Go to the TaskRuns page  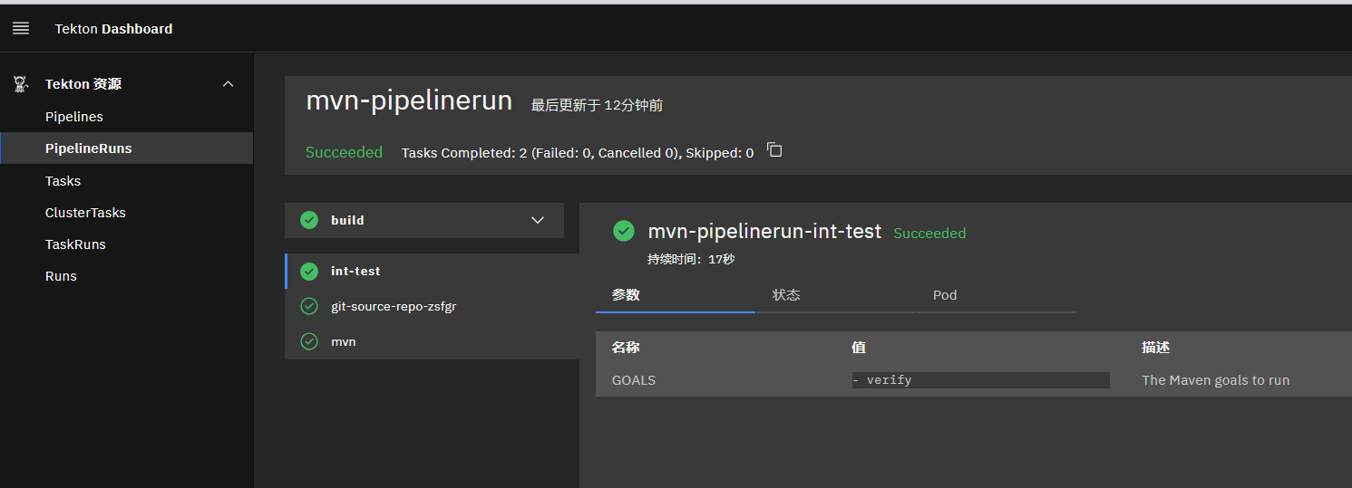click(x=75, y=244)
